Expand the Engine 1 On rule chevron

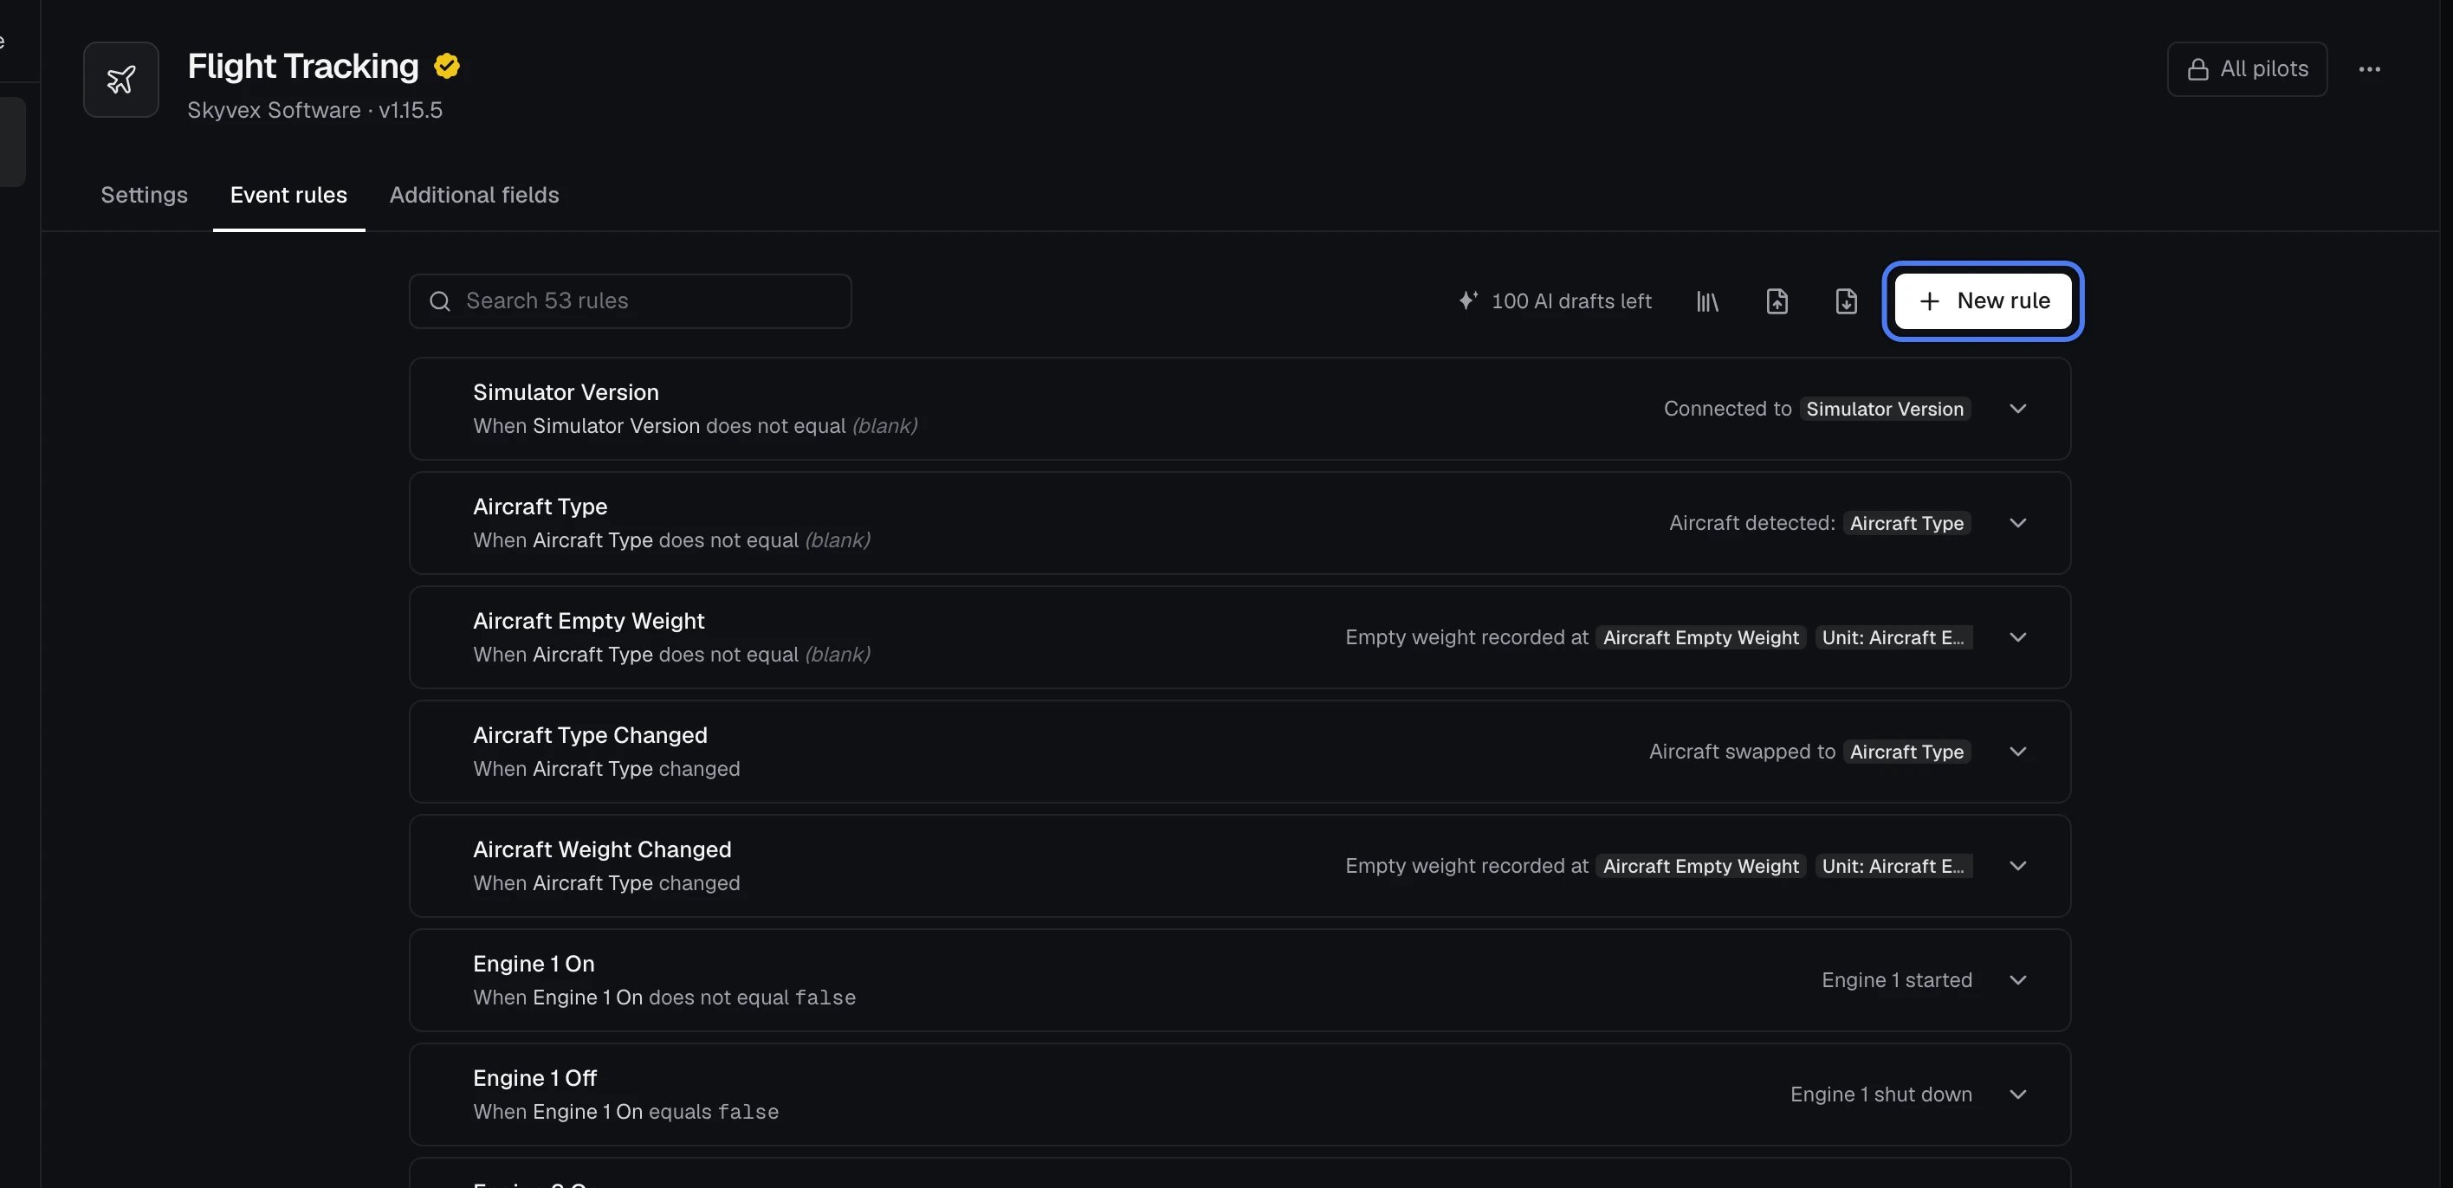[x=2018, y=979]
